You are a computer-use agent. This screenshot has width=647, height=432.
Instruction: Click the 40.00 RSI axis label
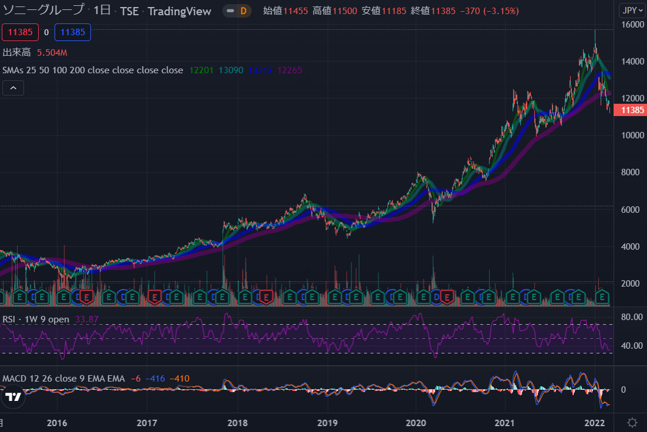[632, 346]
